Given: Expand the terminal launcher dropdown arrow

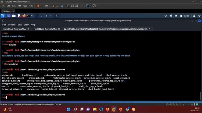Looking at the screenshot, I should (32, 16).
